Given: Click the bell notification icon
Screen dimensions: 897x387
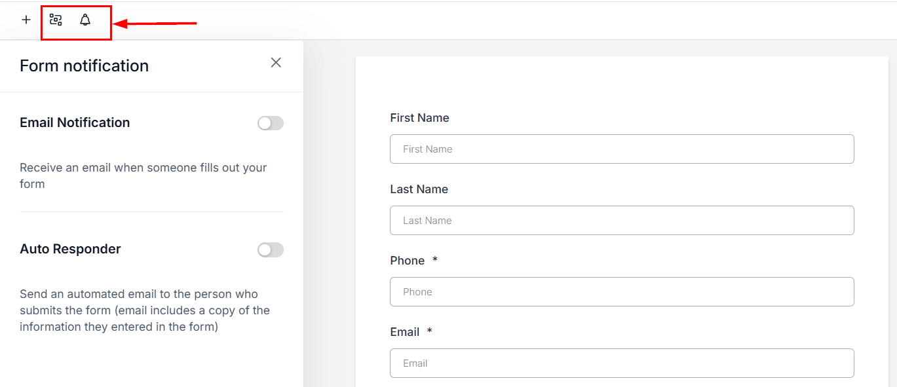Looking at the screenshot, I should point(85,20).
